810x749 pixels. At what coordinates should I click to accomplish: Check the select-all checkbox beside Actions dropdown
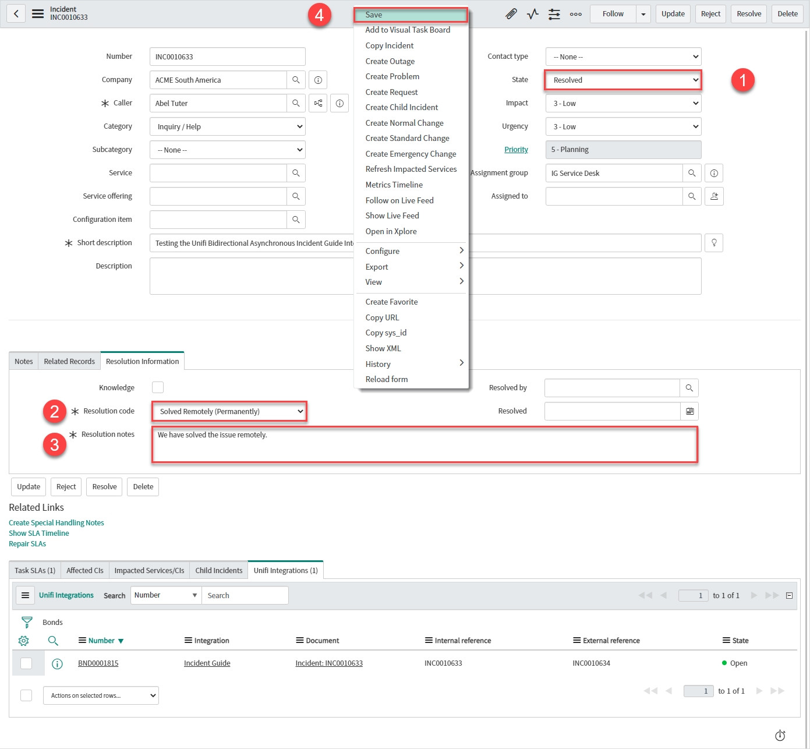click(x=26, y=695)
